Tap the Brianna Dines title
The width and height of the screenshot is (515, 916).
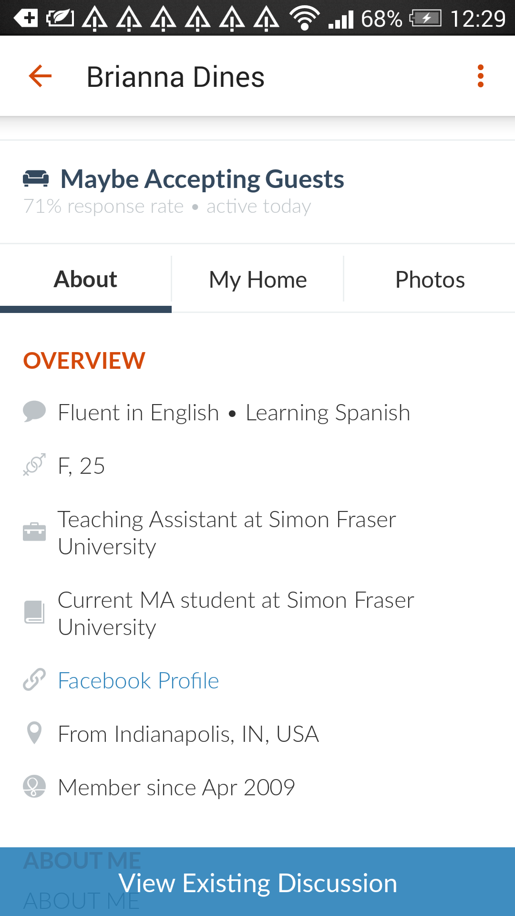(x=175, y=77)
